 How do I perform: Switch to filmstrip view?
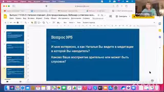pyautogui.click(x=7, y=82)
